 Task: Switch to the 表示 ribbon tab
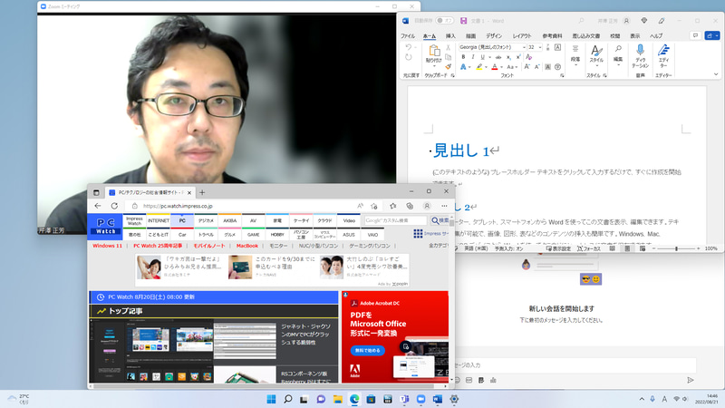coord(635,36)
